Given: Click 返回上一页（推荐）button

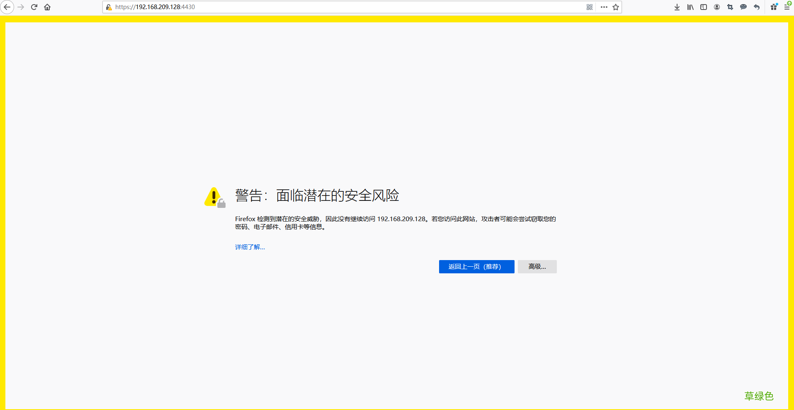Looking at the screenshot, I should [x=476, y=267].
